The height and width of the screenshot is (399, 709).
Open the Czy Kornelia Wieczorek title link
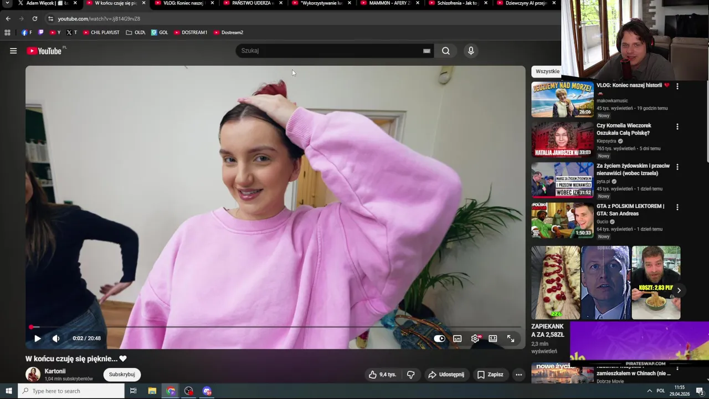tap(624, 130)
